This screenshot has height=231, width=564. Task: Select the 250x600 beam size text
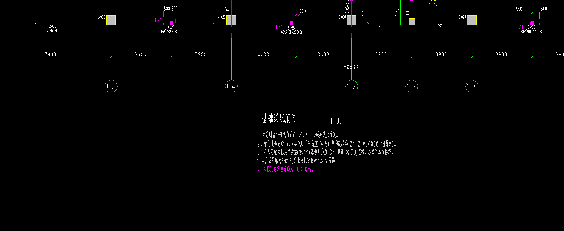(53, 30)
